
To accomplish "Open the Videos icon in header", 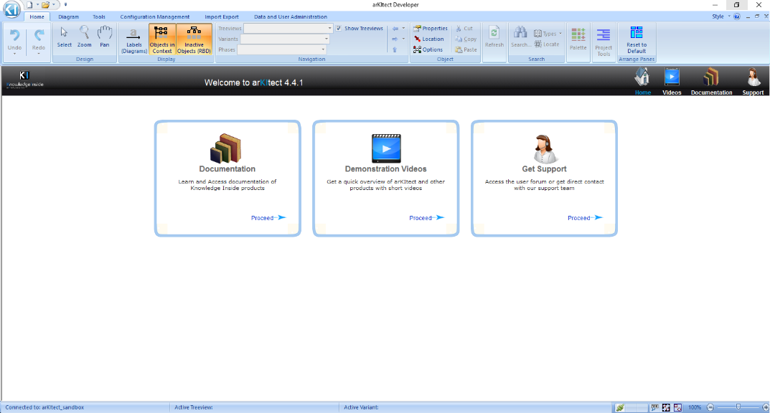I will (672, 80).
